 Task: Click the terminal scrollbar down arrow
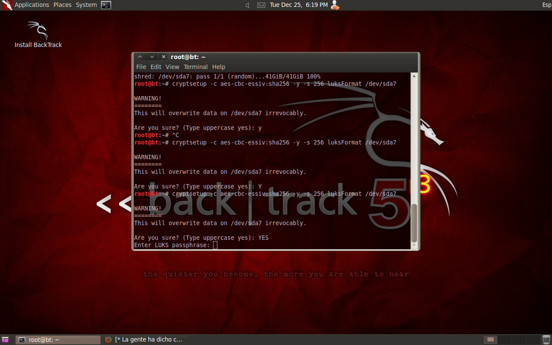(414, 245)
